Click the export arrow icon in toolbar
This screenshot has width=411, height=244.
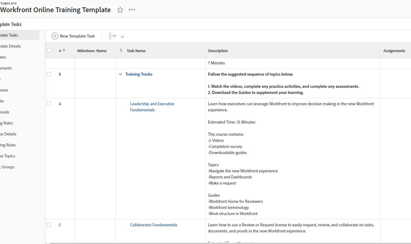tap(113, 36)
